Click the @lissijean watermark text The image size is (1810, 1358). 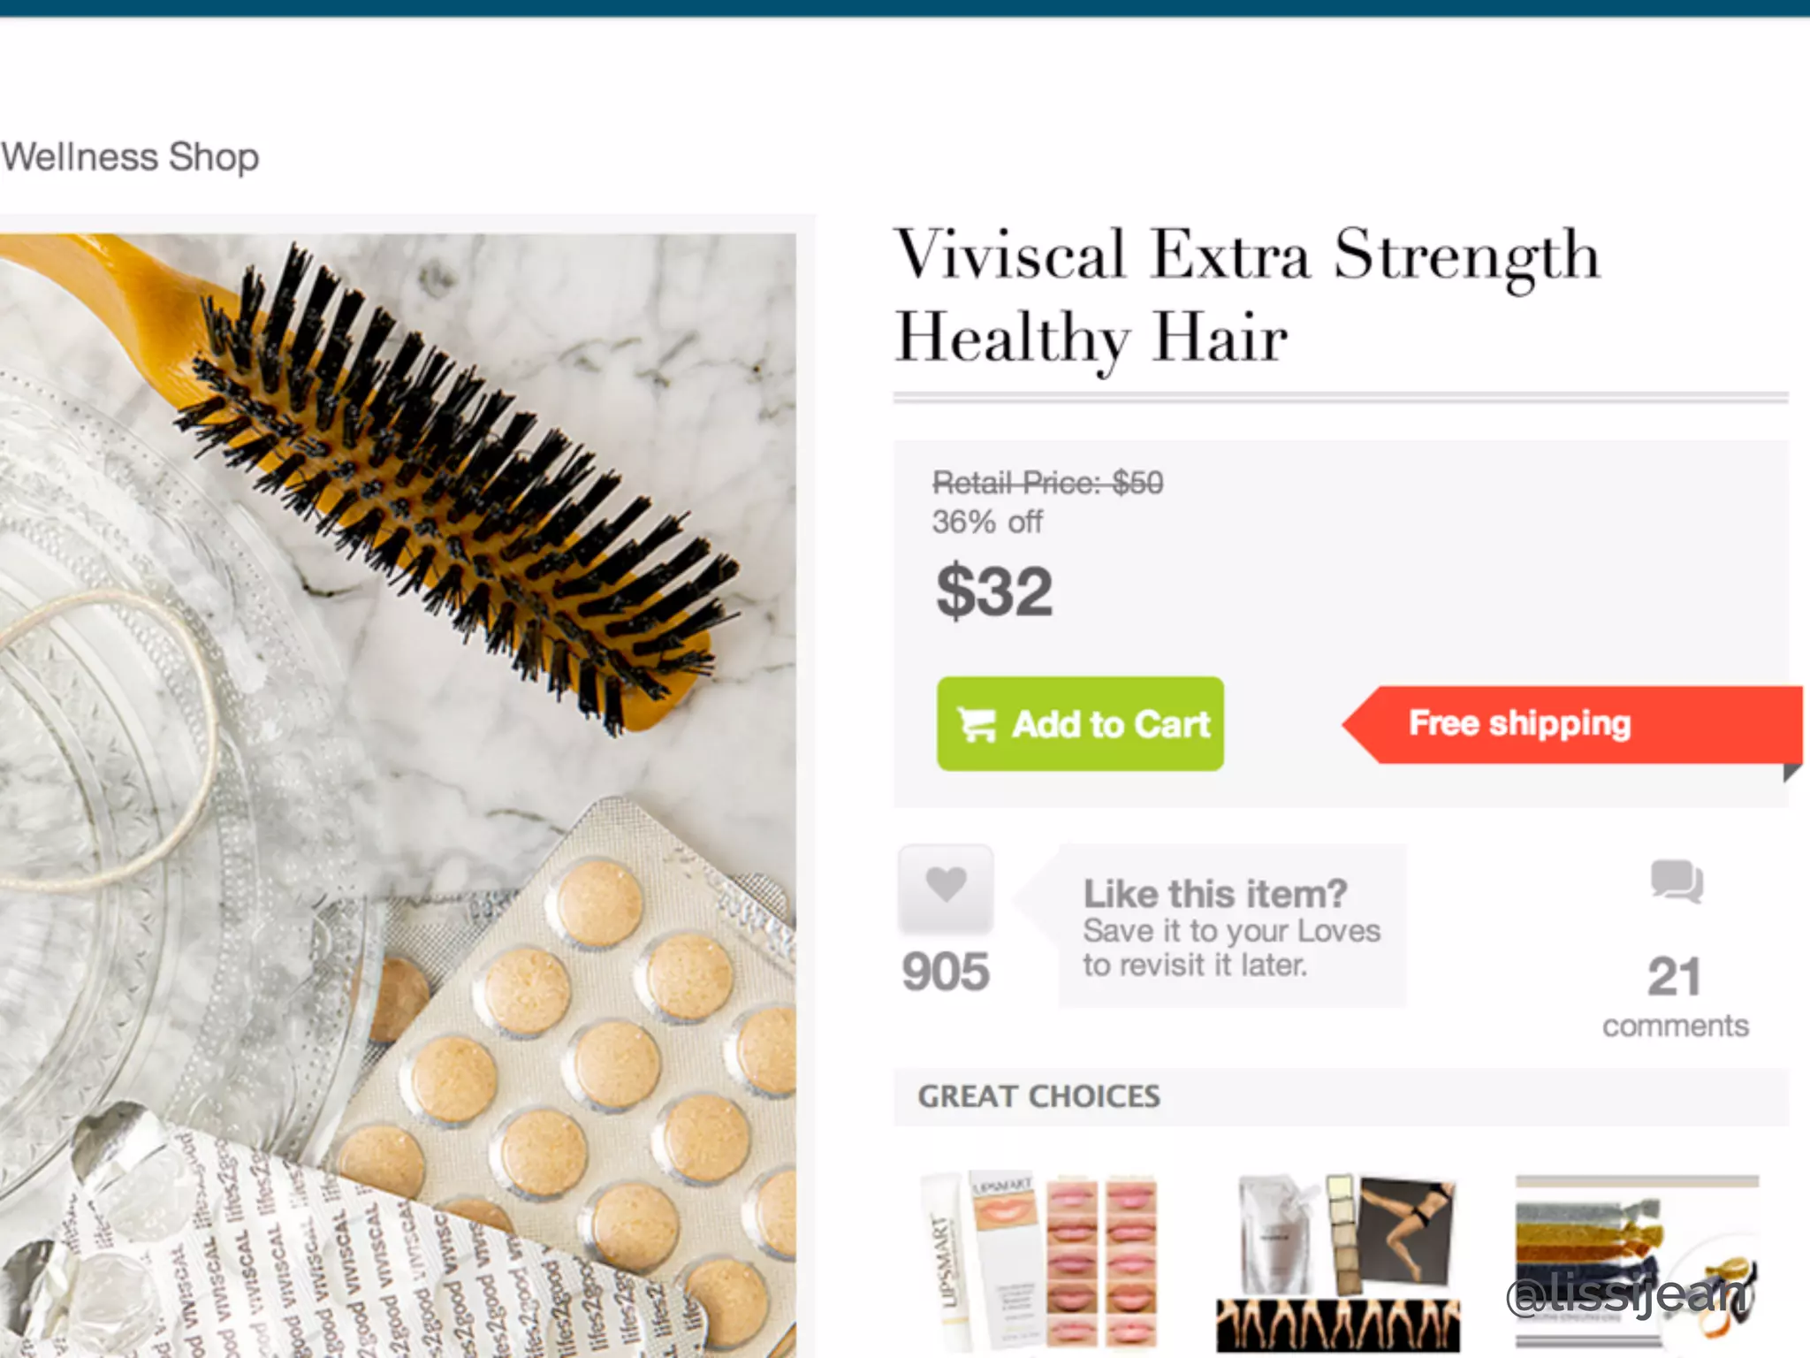[1629, 1294]
